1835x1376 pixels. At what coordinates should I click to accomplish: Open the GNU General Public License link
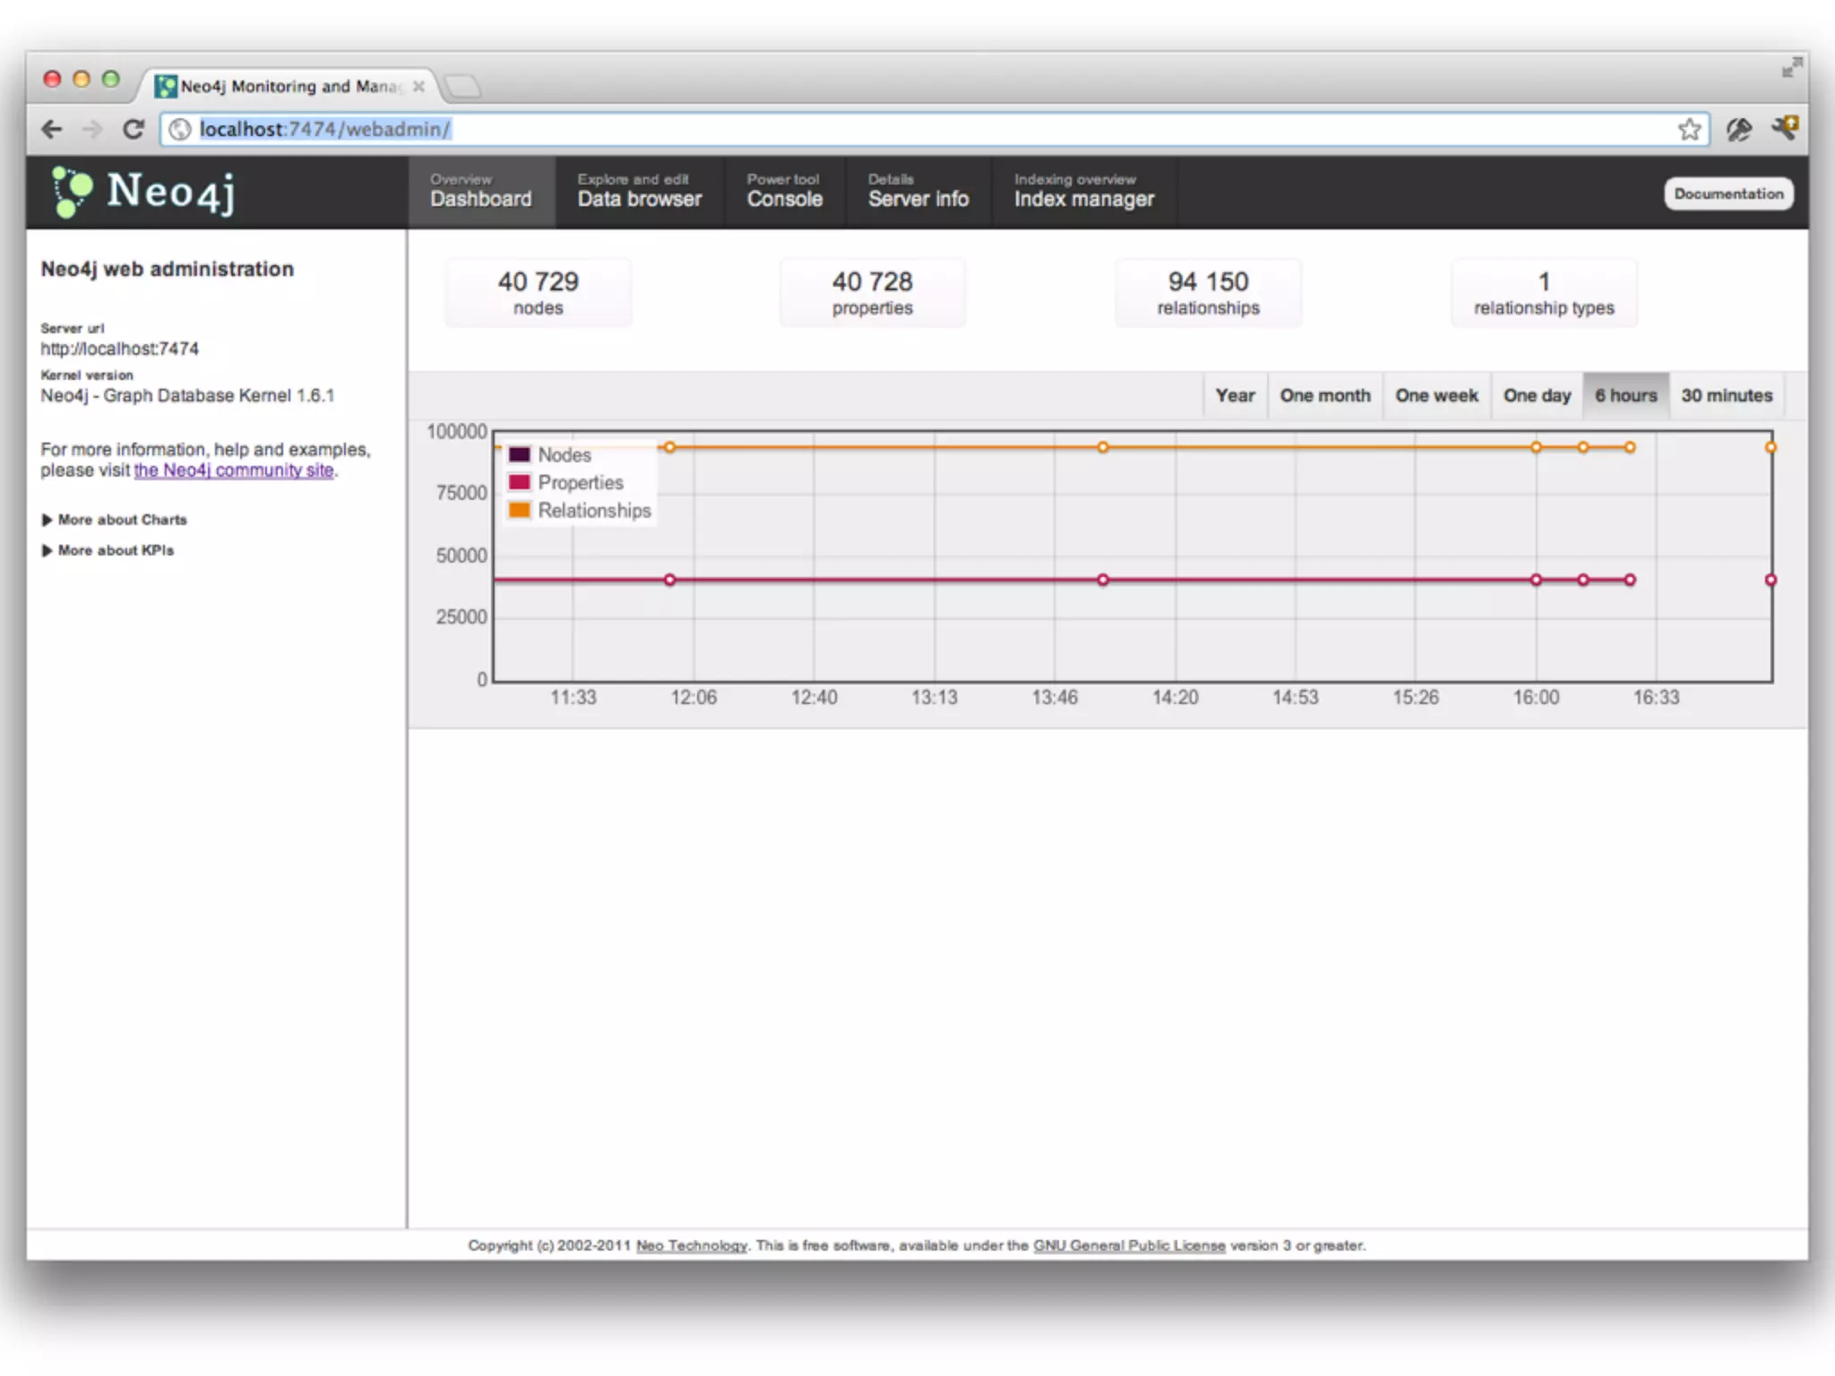(1128, 1245)
